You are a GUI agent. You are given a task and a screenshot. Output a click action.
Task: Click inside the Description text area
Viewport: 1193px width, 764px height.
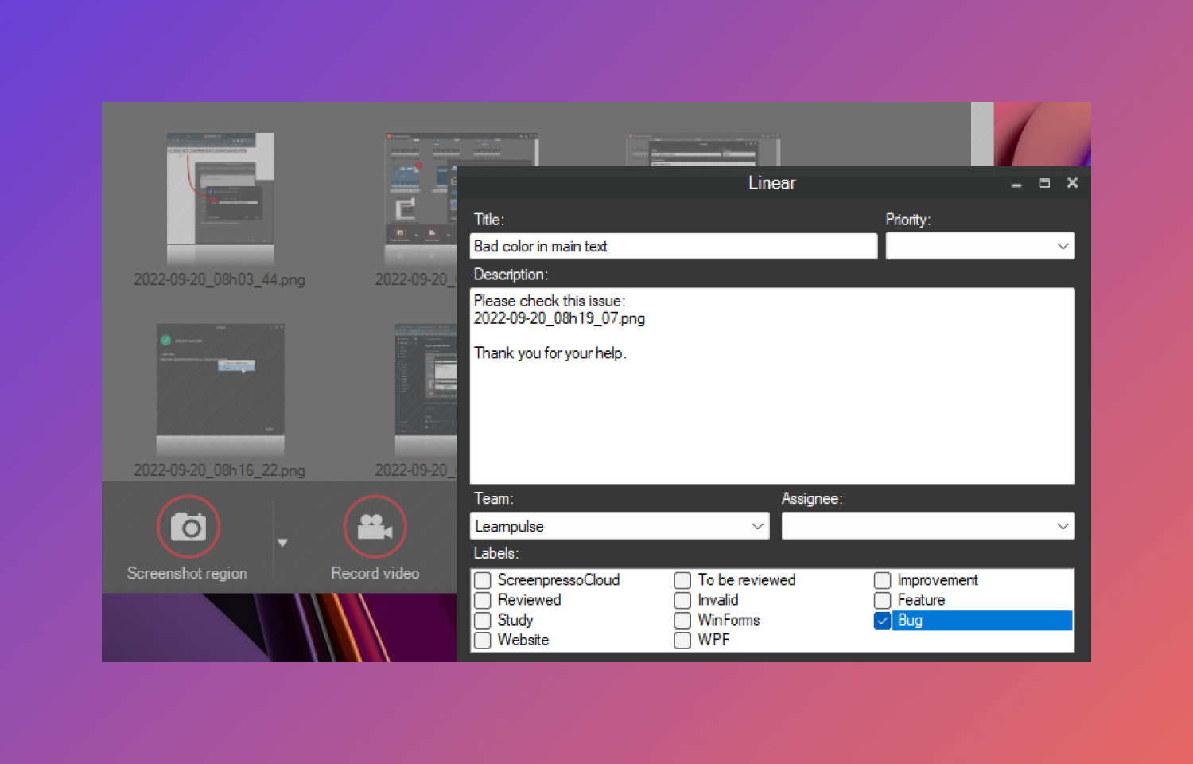coord(772,386)
